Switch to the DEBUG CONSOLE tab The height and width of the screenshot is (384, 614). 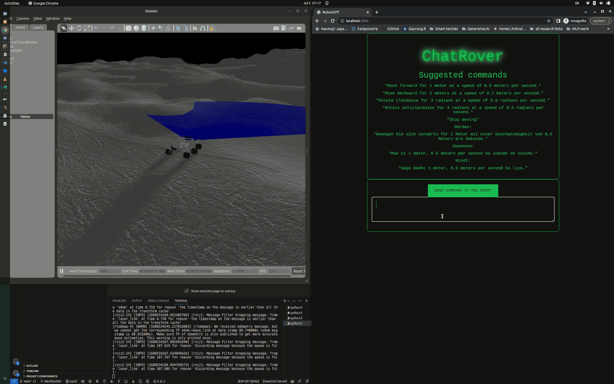pos(158,300)
